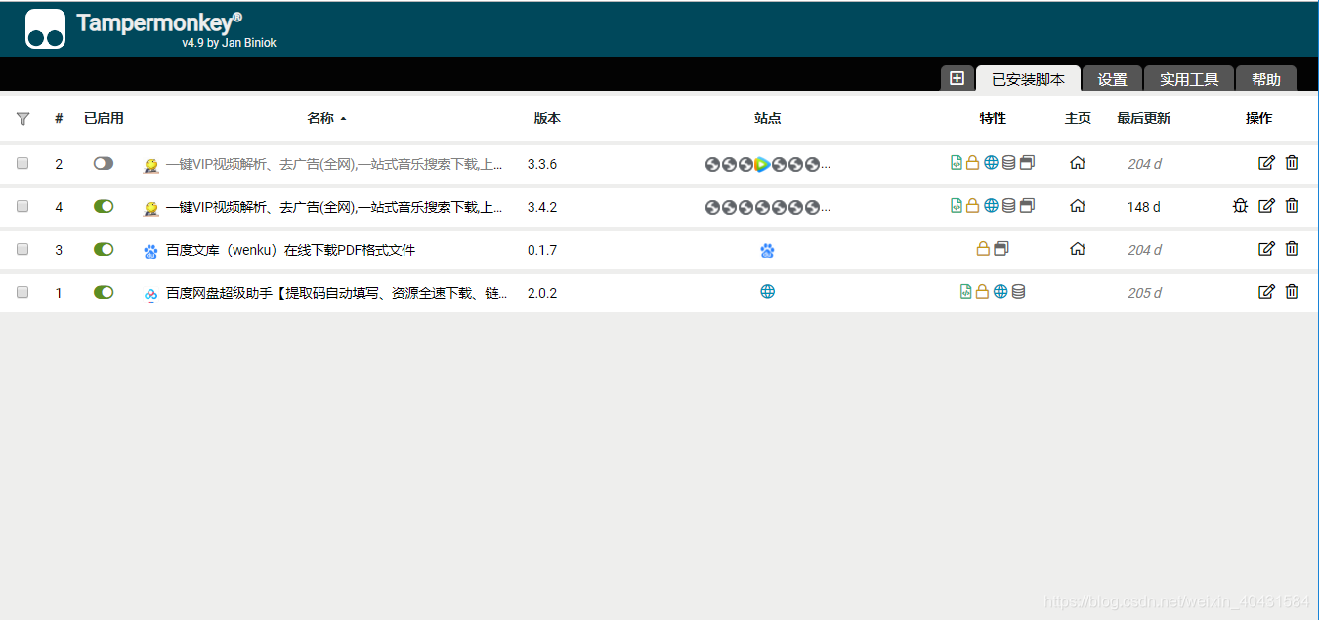The height and width of the screenshot is (620, 1319).
Task: Click the 主页 column header
Action: click(x=1078, y=118)
